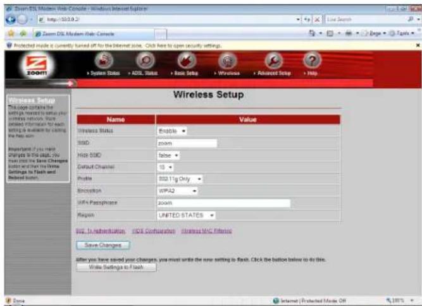Open the Advanced Setup wrench icon

[x=273, y=61]
